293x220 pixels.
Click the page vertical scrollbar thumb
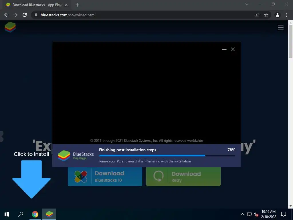point(290,42)
